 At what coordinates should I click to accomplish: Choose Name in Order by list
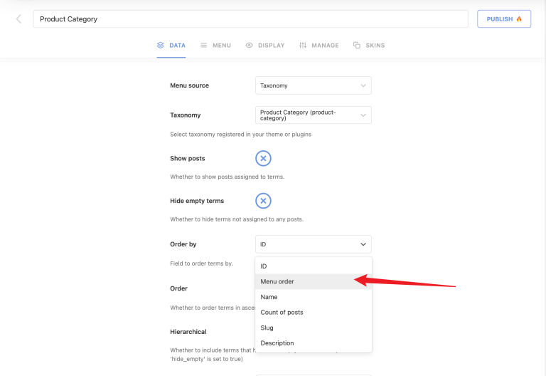[x=269, y=297]
